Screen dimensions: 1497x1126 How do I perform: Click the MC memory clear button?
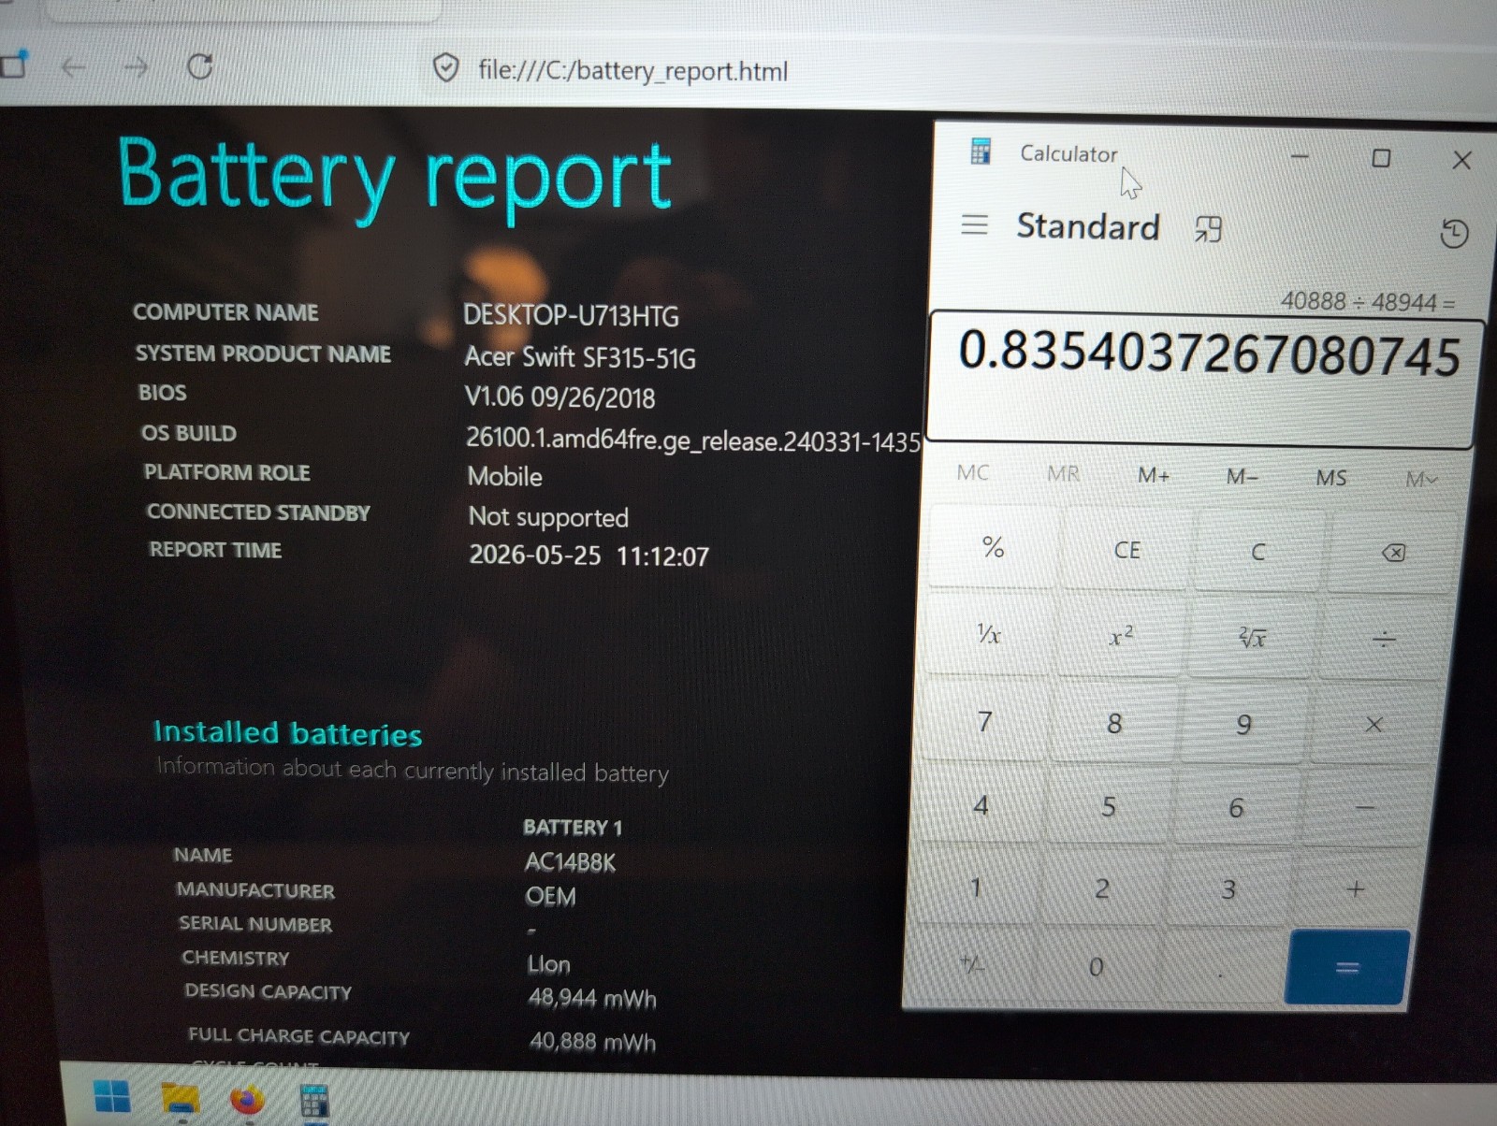[x=972, y=472]
